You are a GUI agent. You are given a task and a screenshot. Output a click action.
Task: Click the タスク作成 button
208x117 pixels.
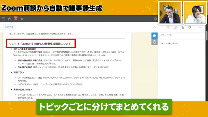(x=9, y=27)
